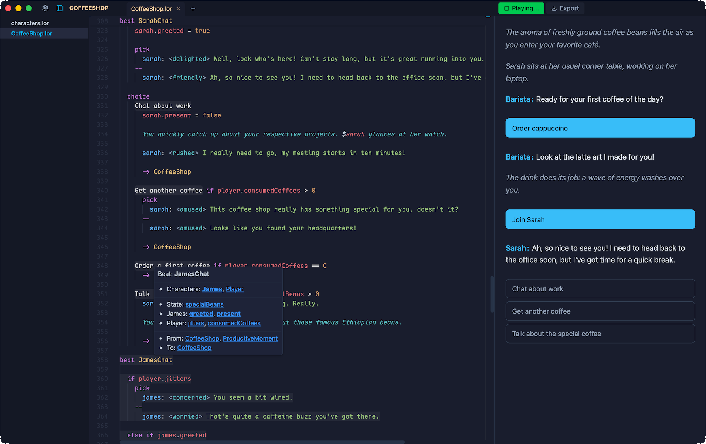The width and height of the screenshot is (706, 444).
Task: Click 'sarah.greeted = true' on line 323
Action: point(172,31)
